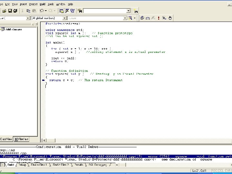
Task: Select the Debug output tab
Action: (x=22, y=165)
